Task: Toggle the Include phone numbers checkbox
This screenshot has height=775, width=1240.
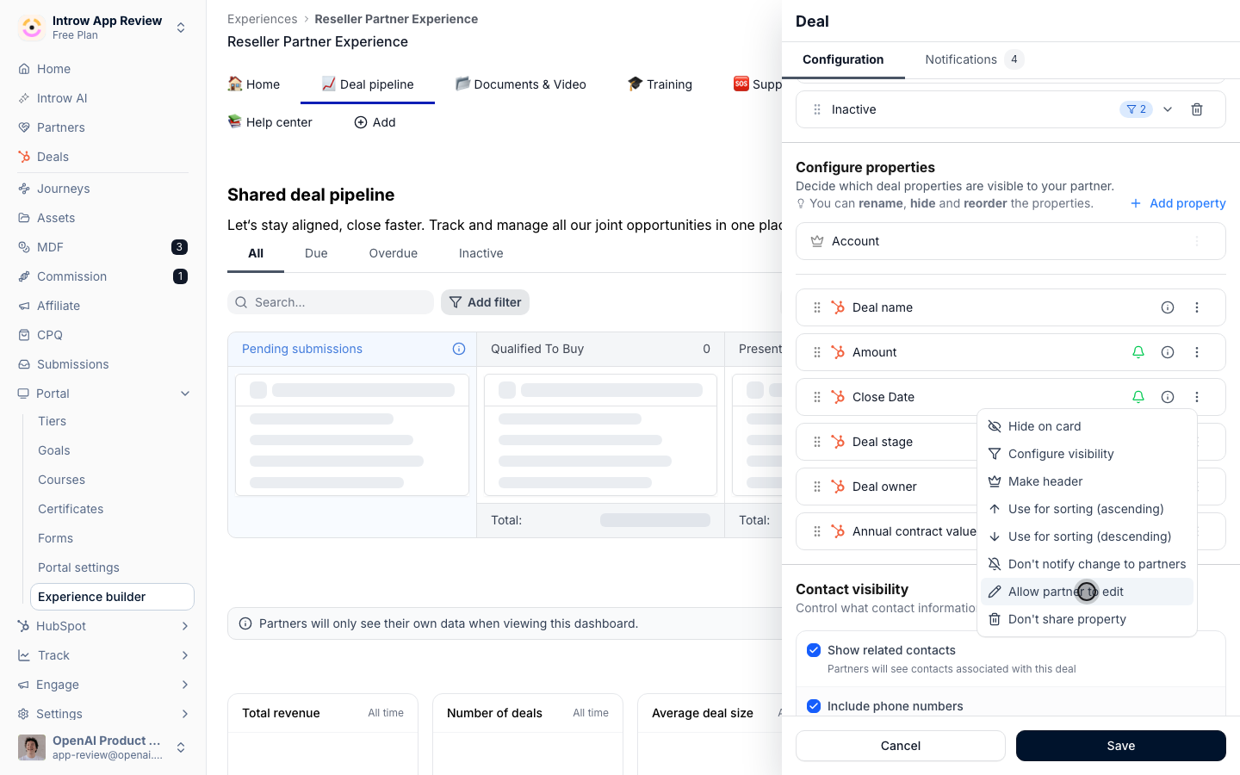Action: click(814, 706)
